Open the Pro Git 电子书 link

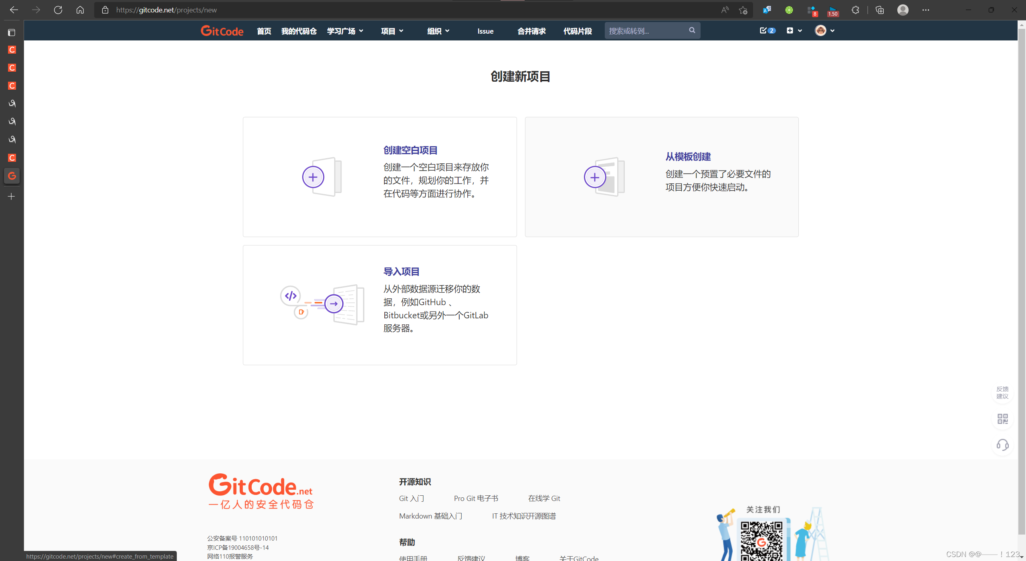point(475,498)
